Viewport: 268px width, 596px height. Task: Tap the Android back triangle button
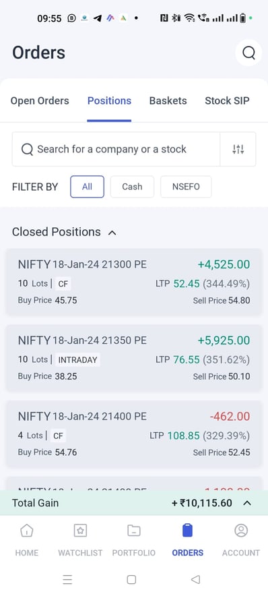click(x=195, y=580)
